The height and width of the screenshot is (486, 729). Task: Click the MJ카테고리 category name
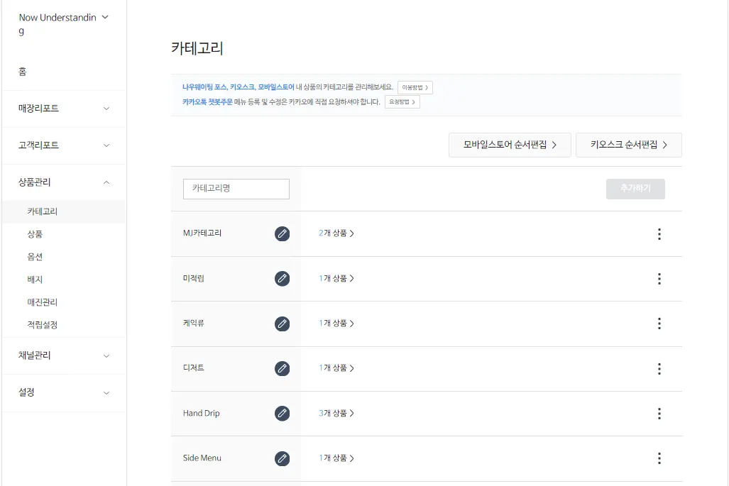[x=202, y=233]
